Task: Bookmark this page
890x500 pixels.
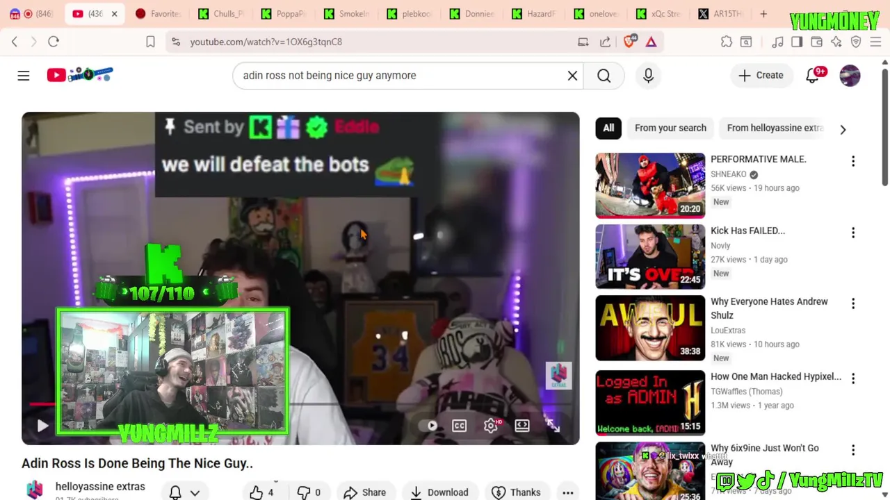Action: pyautogui.click(x=150, y=42)
